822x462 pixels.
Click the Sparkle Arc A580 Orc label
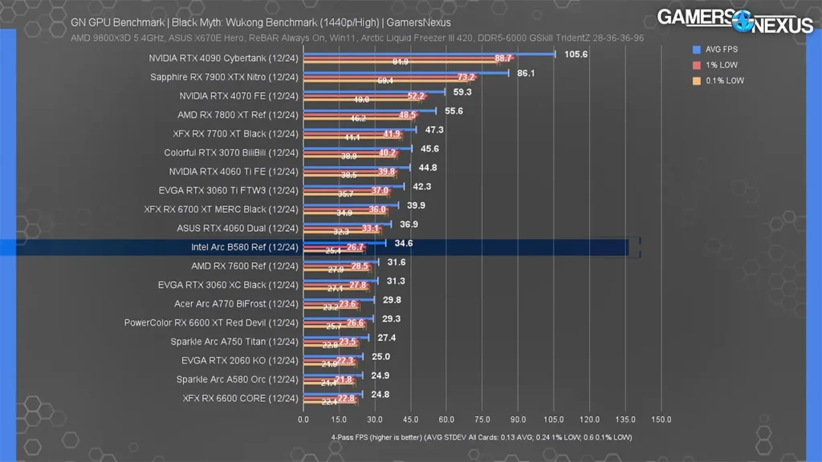(x=238, y=379)
